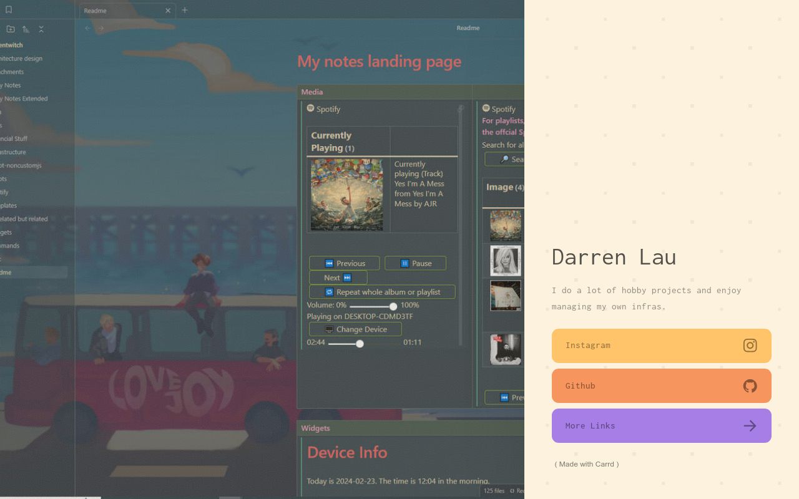Click the first album thumbnail in the Image list
799x499 pixels.
[x=506, y=226]
